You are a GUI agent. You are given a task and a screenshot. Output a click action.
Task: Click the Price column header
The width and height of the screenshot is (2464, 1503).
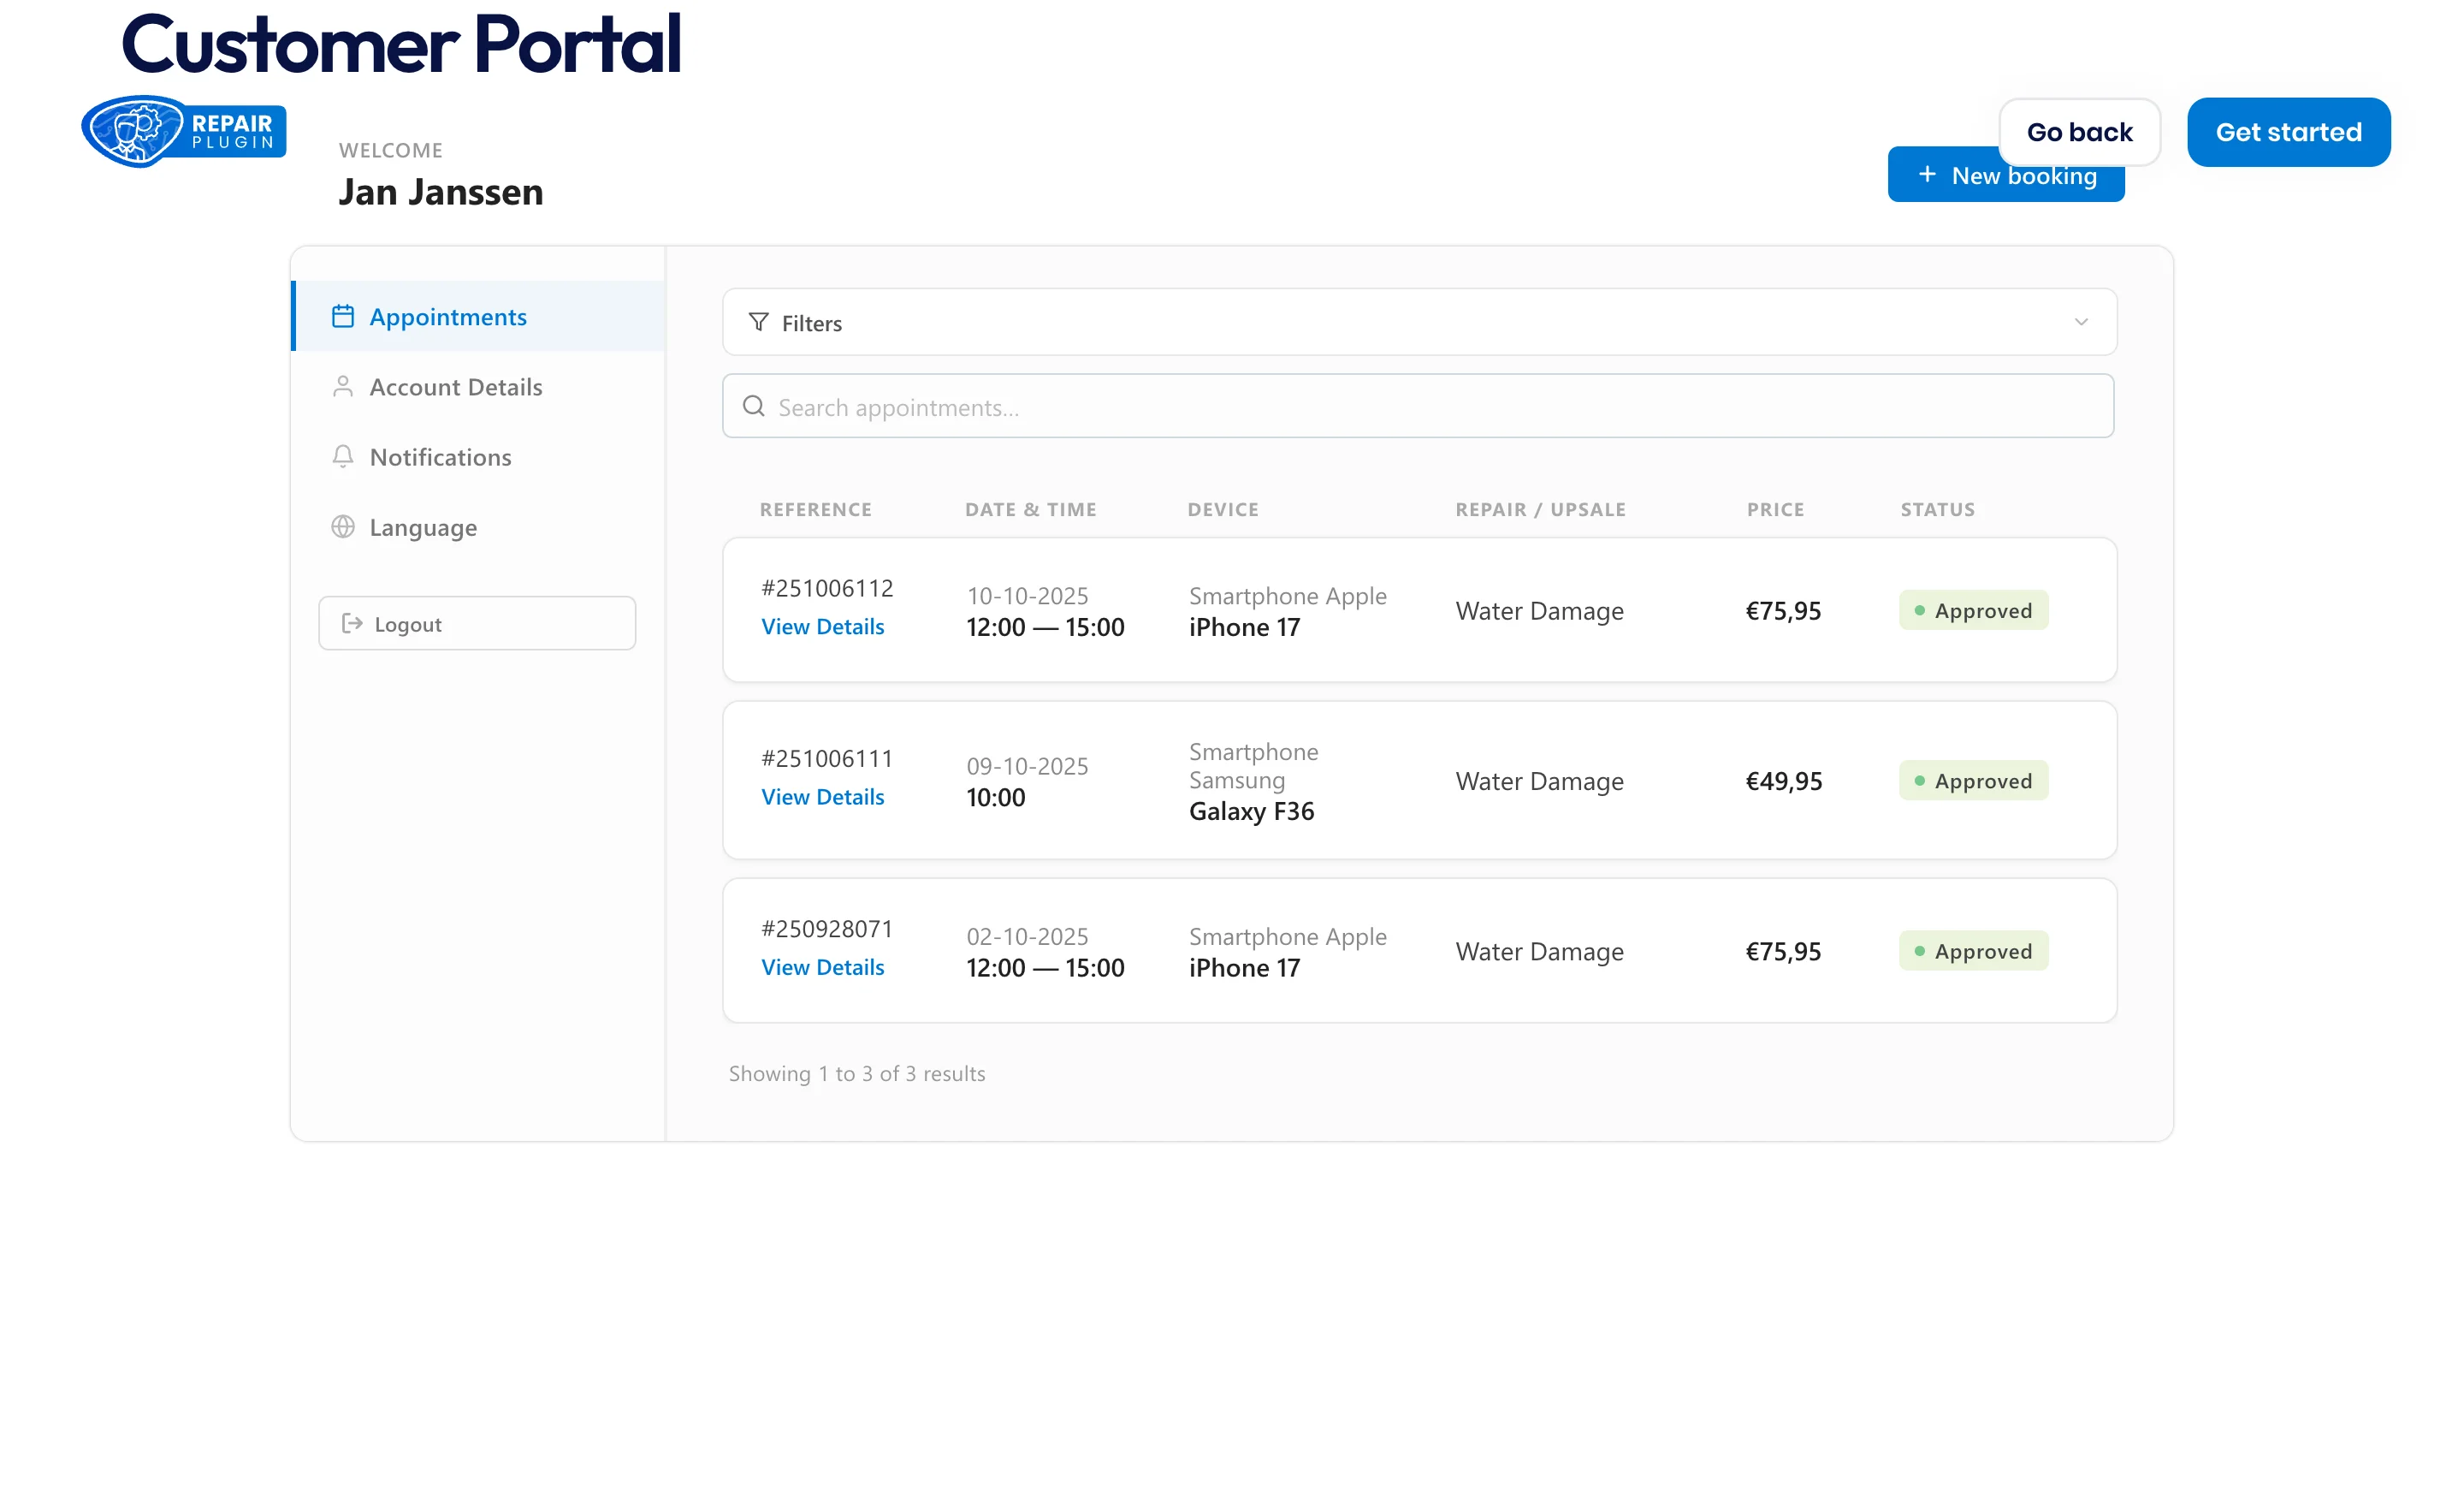(1776, 509)
